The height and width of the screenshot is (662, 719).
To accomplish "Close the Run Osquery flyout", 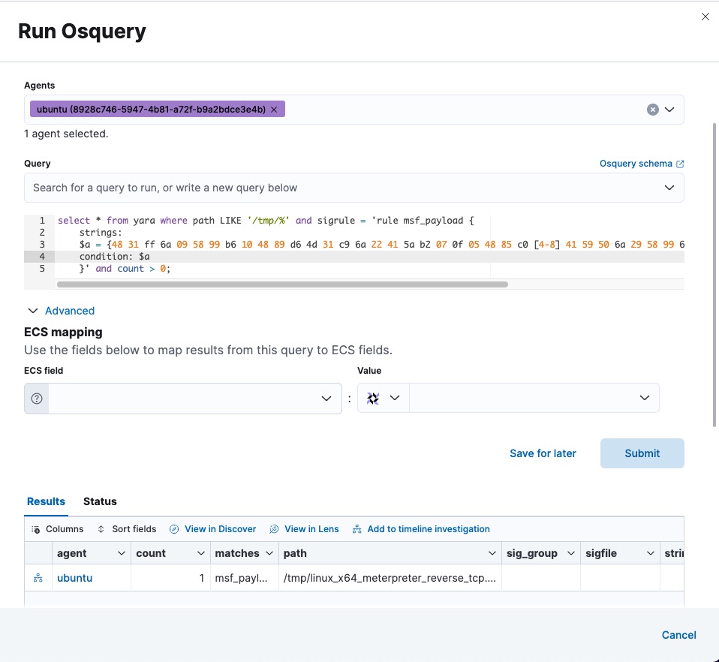I will pos(705,17).
